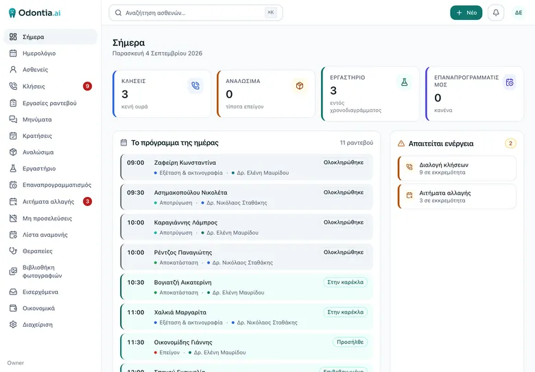The image size is (535, 372).
Task: Click the Σήμερα dashboard icon in sidebar
Action: 13,37
